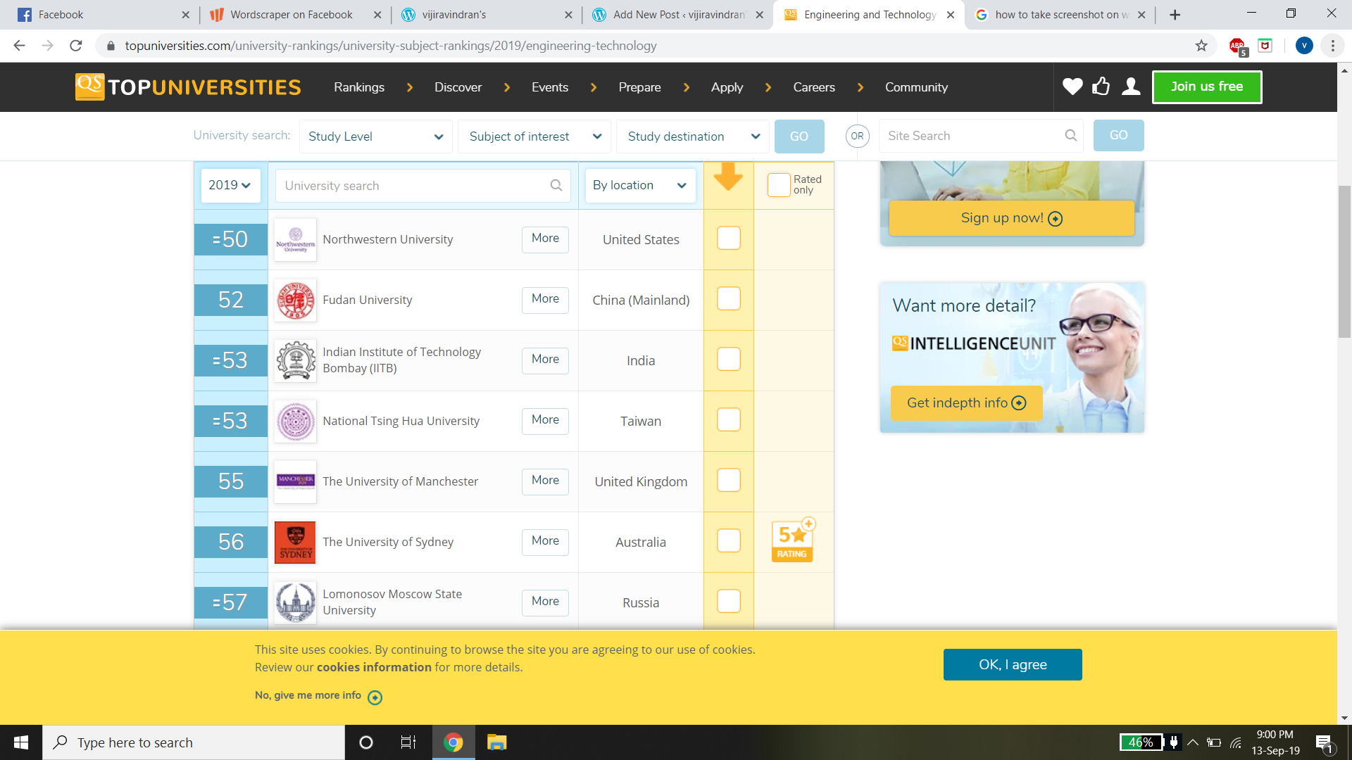Check compare box for Fudan University
The width and height of the screenshot is (1352, 760).
728,299
